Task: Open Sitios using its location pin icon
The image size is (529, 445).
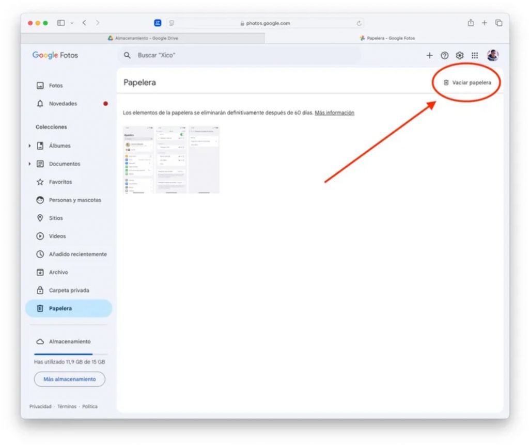Action: (41, 218)
